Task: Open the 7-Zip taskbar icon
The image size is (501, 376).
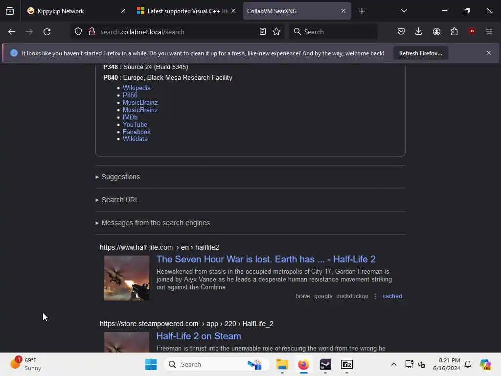Action: (x=347, y=364)
